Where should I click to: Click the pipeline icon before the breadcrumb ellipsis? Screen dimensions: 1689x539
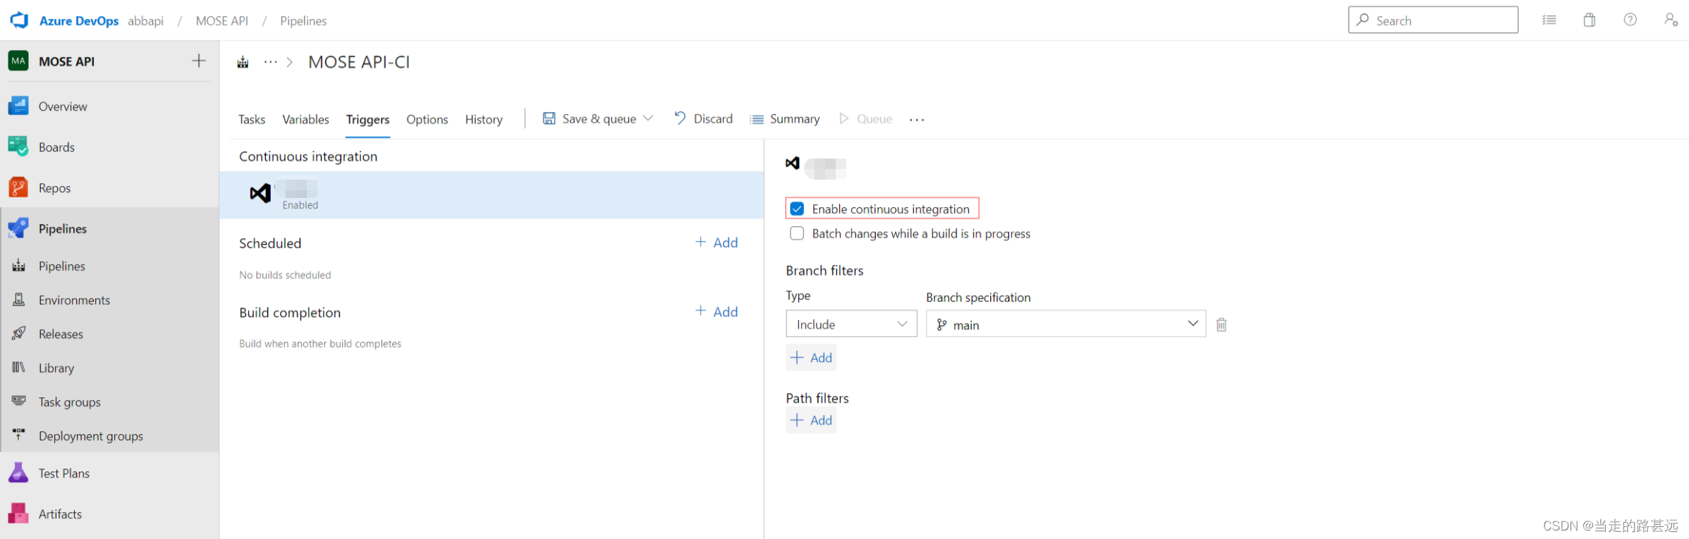[x=243, y=63]
